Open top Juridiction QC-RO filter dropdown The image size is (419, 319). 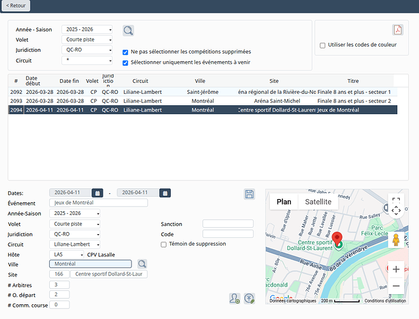87,50
